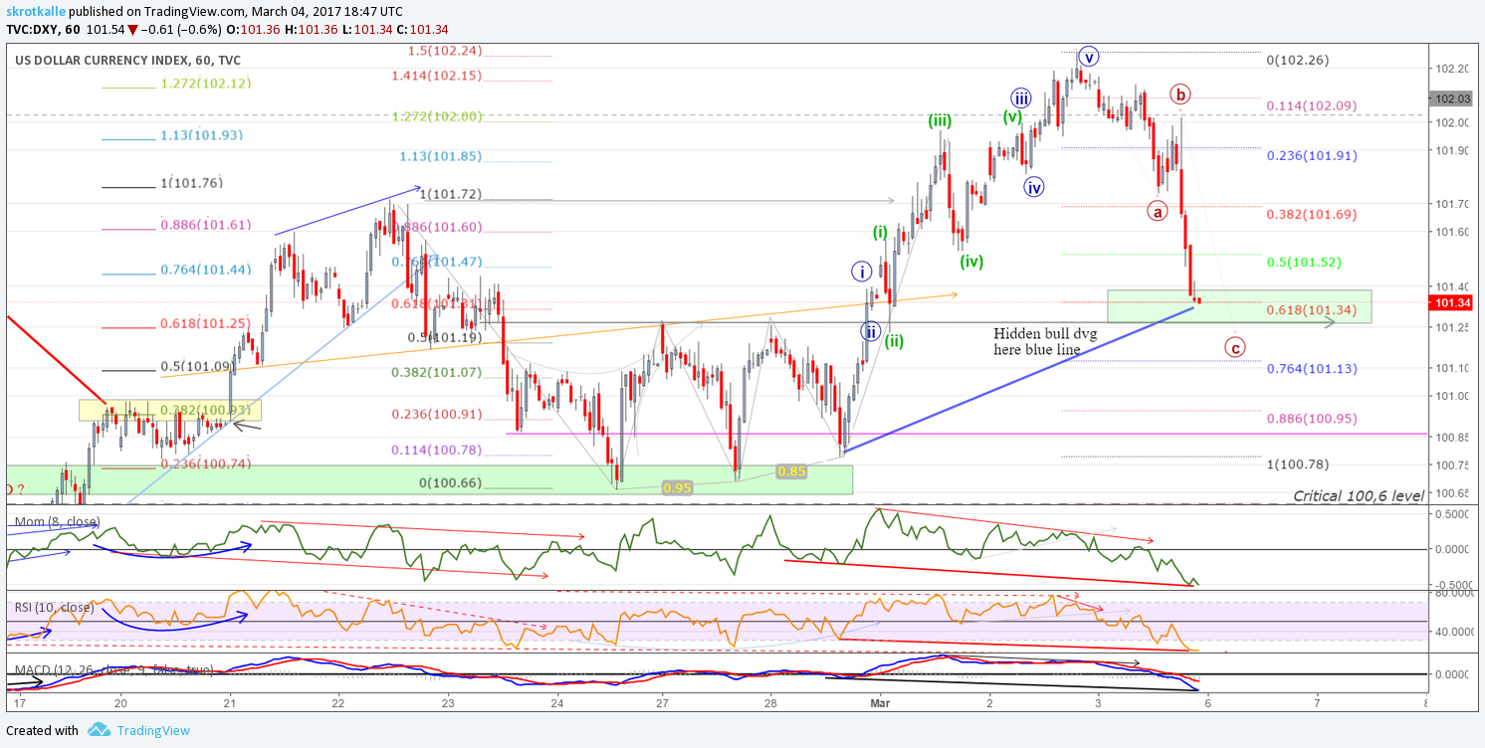
Task: Click the Fib label 0.382(101.07)
Action: (x=437, y=372)
